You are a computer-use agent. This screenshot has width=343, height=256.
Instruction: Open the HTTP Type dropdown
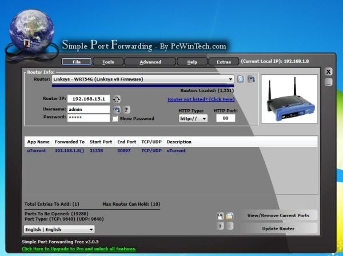[193, 118]
